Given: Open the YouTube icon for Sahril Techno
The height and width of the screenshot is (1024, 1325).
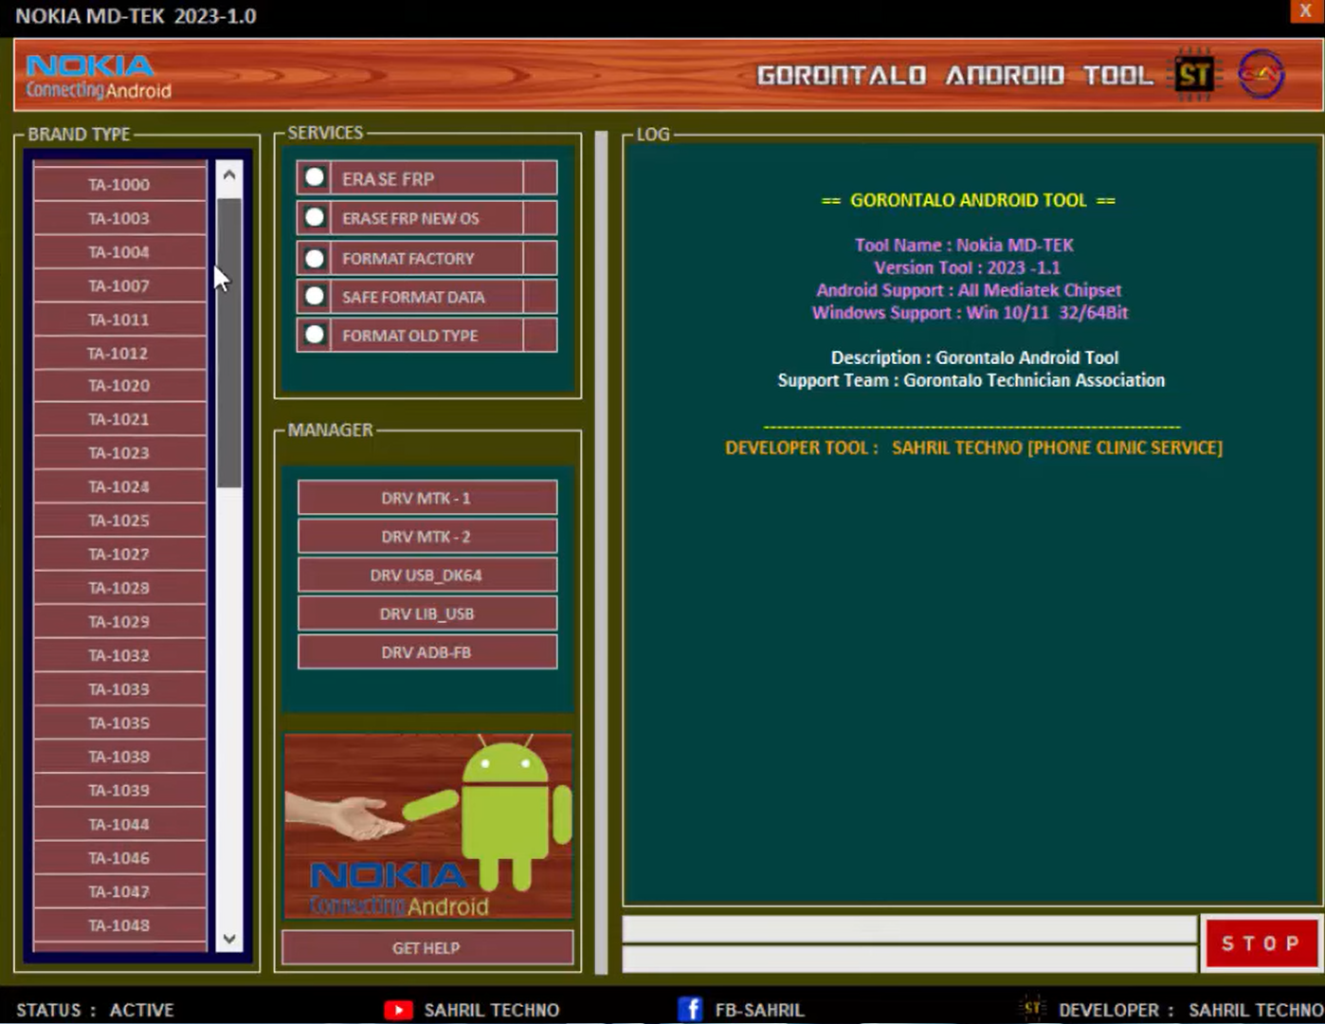Looking at the screenshot, I should pyautogui.click(x=398, y=1010).
